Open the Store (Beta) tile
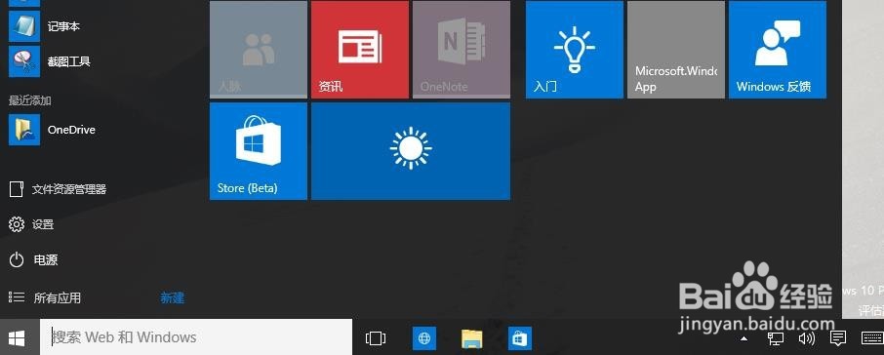Screen dimensions: 884x355 coord(259,151)
